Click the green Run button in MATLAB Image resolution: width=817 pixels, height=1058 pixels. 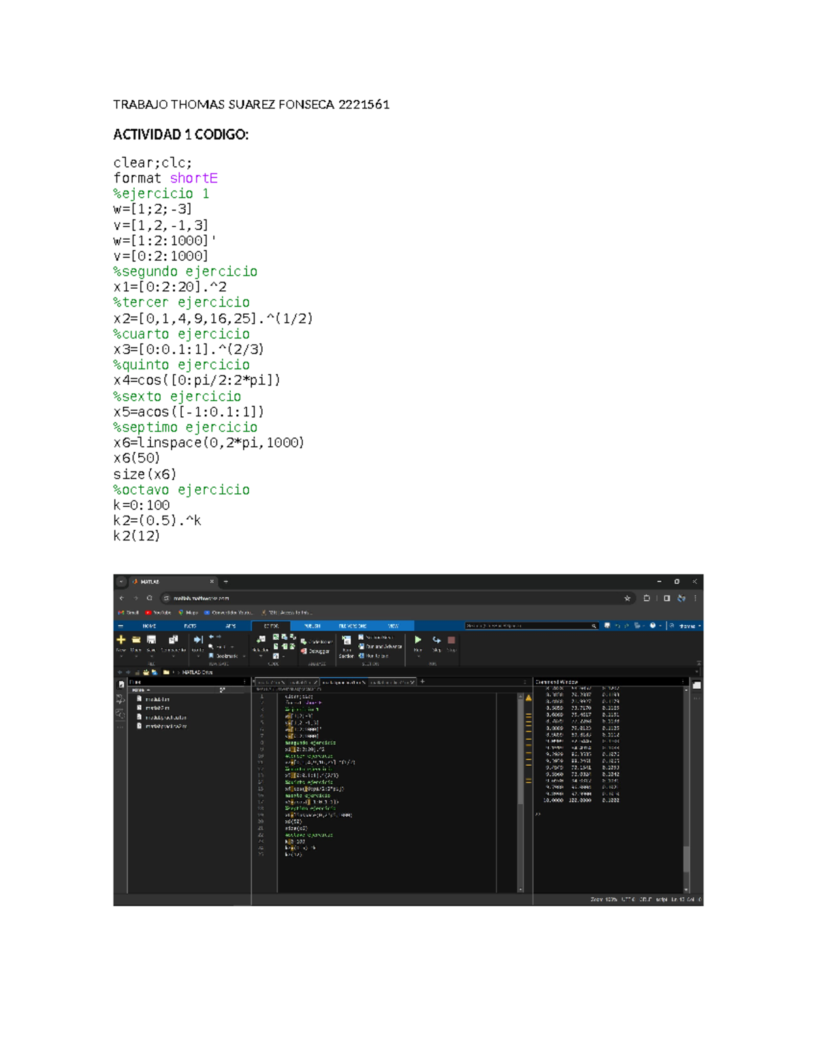click(418, 640)
